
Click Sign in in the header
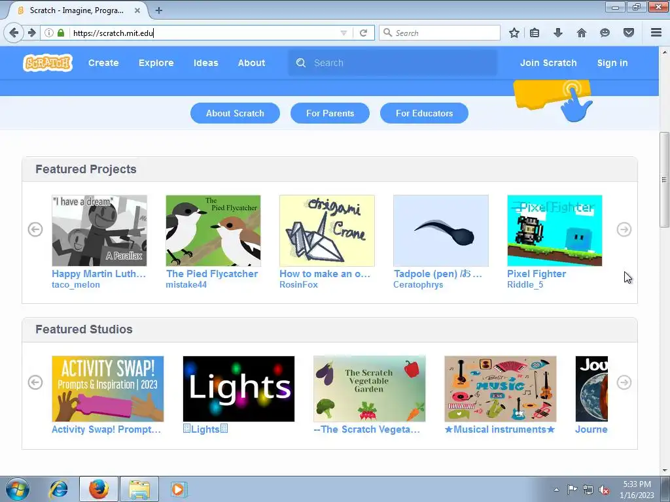612,63
